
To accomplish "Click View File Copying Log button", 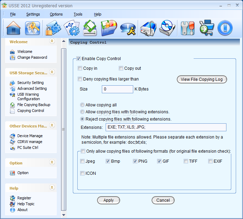I will click(202, 79).
